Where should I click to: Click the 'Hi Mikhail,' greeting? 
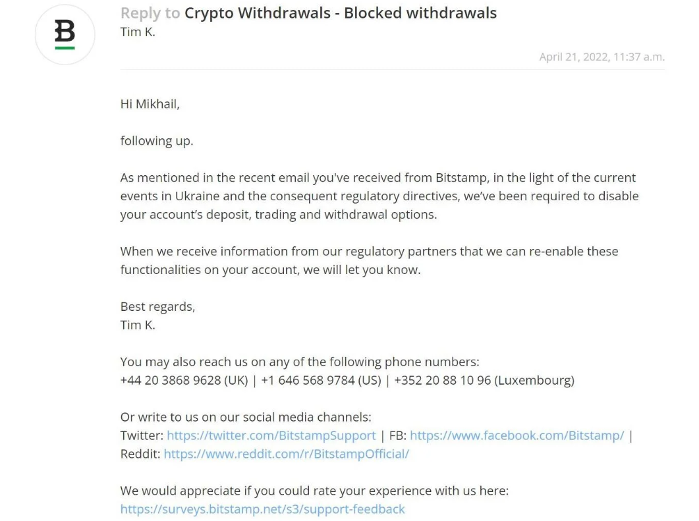click(150, 104)
